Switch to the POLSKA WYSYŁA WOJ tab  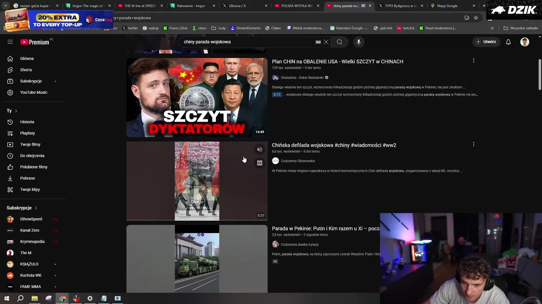tap(296, 6)
